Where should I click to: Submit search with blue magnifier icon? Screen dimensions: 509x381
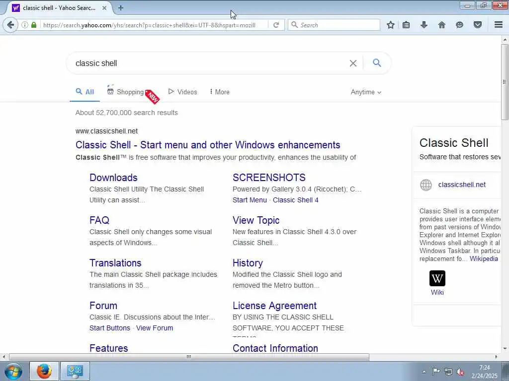(377, 63)
